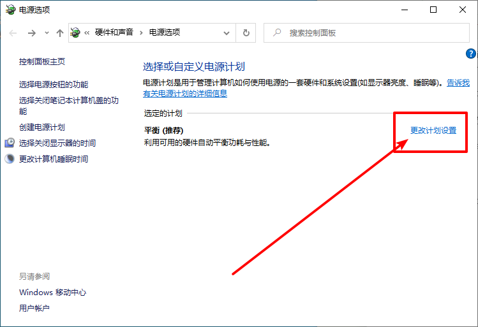The height and width of the screenshot is (327, 478).
Task: Click 创建电源计划 in the sidebar
Action: [x=42, y=127]
